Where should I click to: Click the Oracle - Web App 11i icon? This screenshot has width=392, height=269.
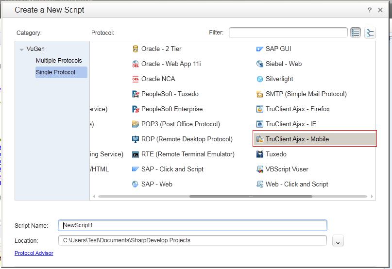pos(135,64)
